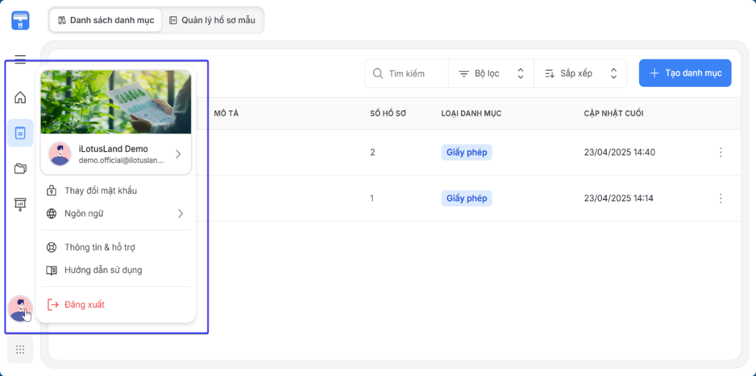Open Thông tin & hỗ trợ
756x376 pixels.
116,247
